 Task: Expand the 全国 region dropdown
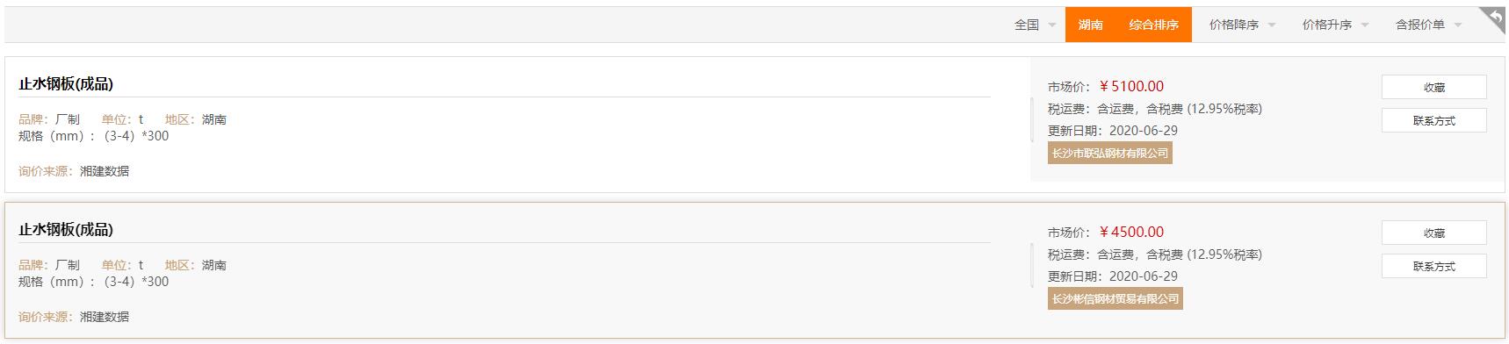coord(1035,25)
